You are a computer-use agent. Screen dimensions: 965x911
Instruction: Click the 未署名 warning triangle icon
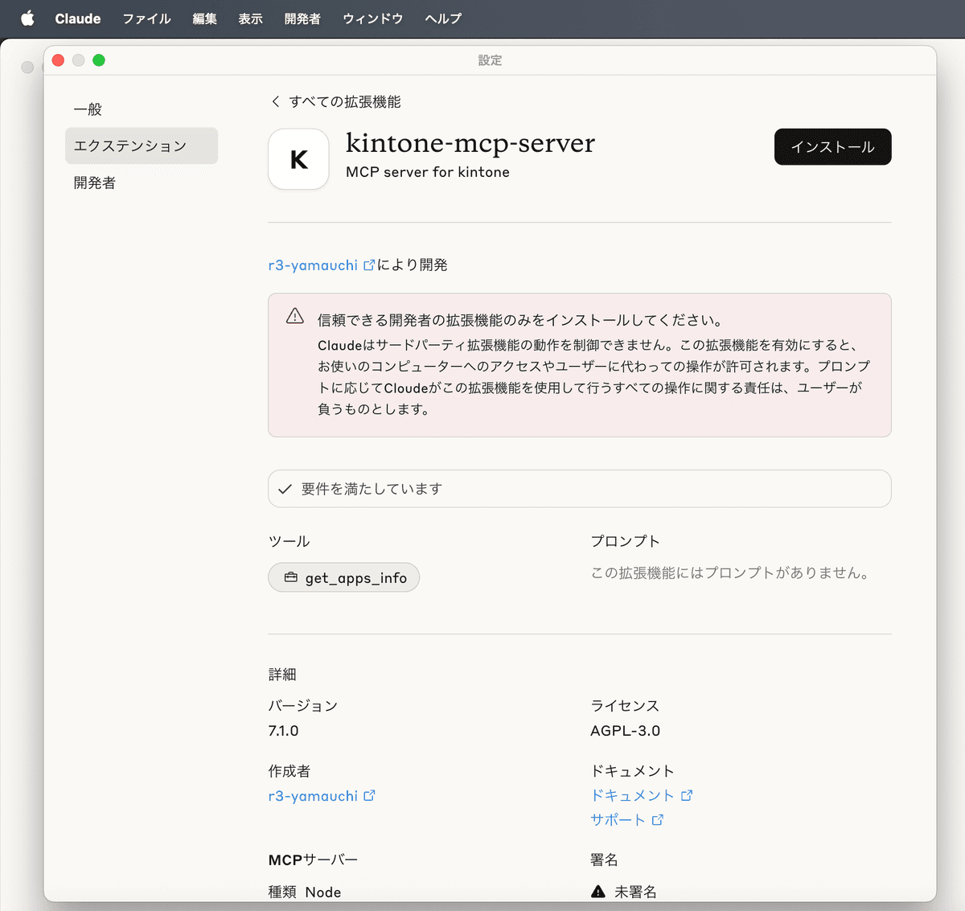click(598, 891)
